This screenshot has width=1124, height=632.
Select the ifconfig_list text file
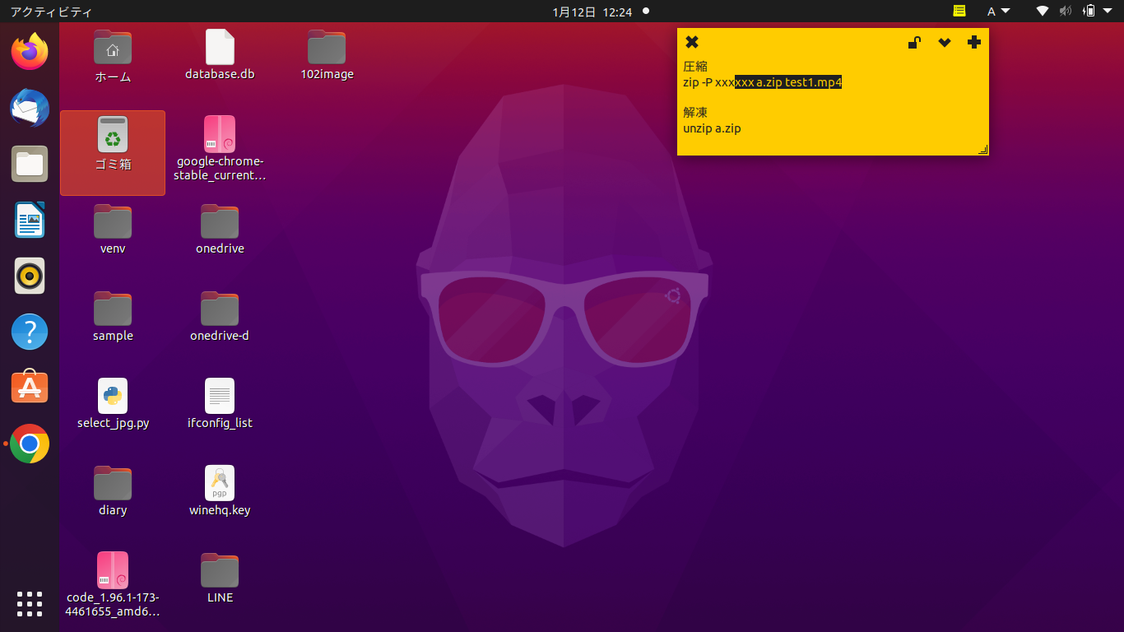[x=220, y=404]
